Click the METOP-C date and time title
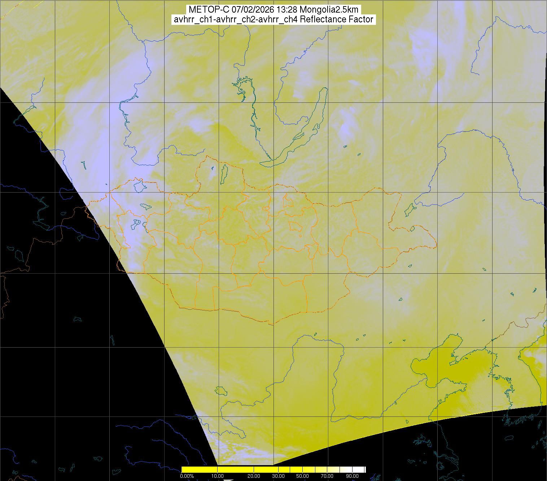The height and width of the screenshot is (481, 547). coord(273,10)
